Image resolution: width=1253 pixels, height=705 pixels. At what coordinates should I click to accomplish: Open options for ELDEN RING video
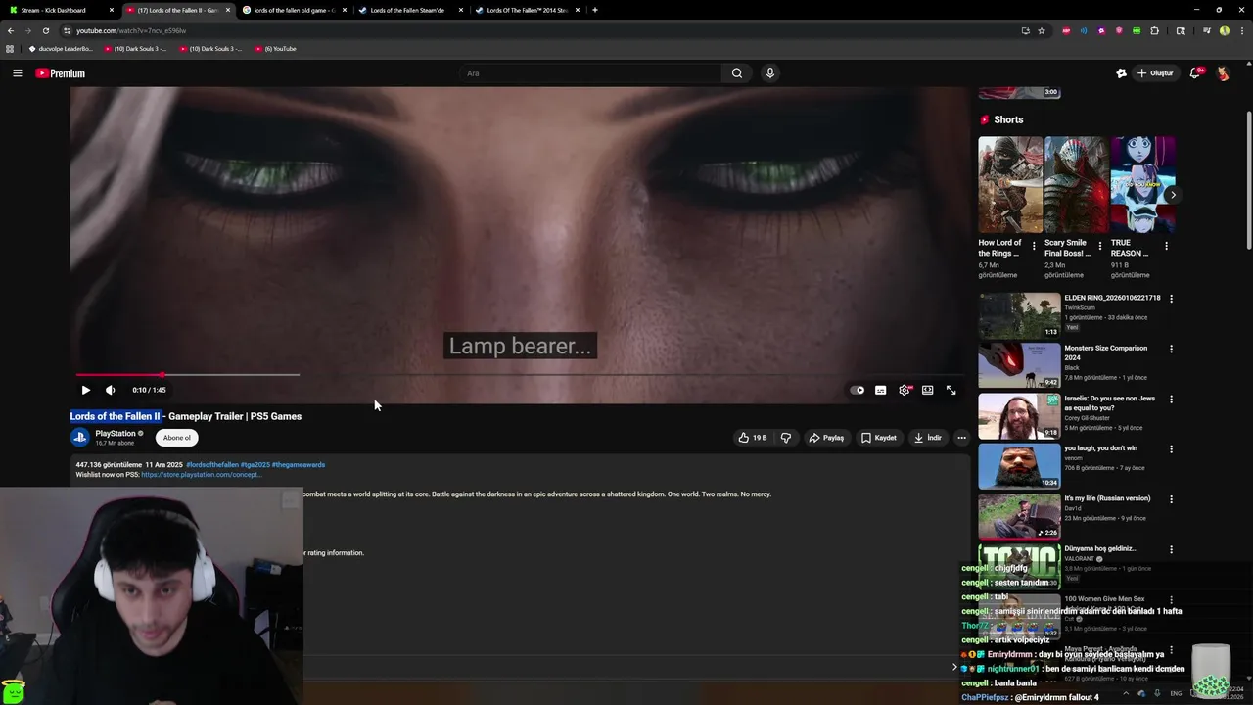pyautogui.click(x=1171, y=299)
